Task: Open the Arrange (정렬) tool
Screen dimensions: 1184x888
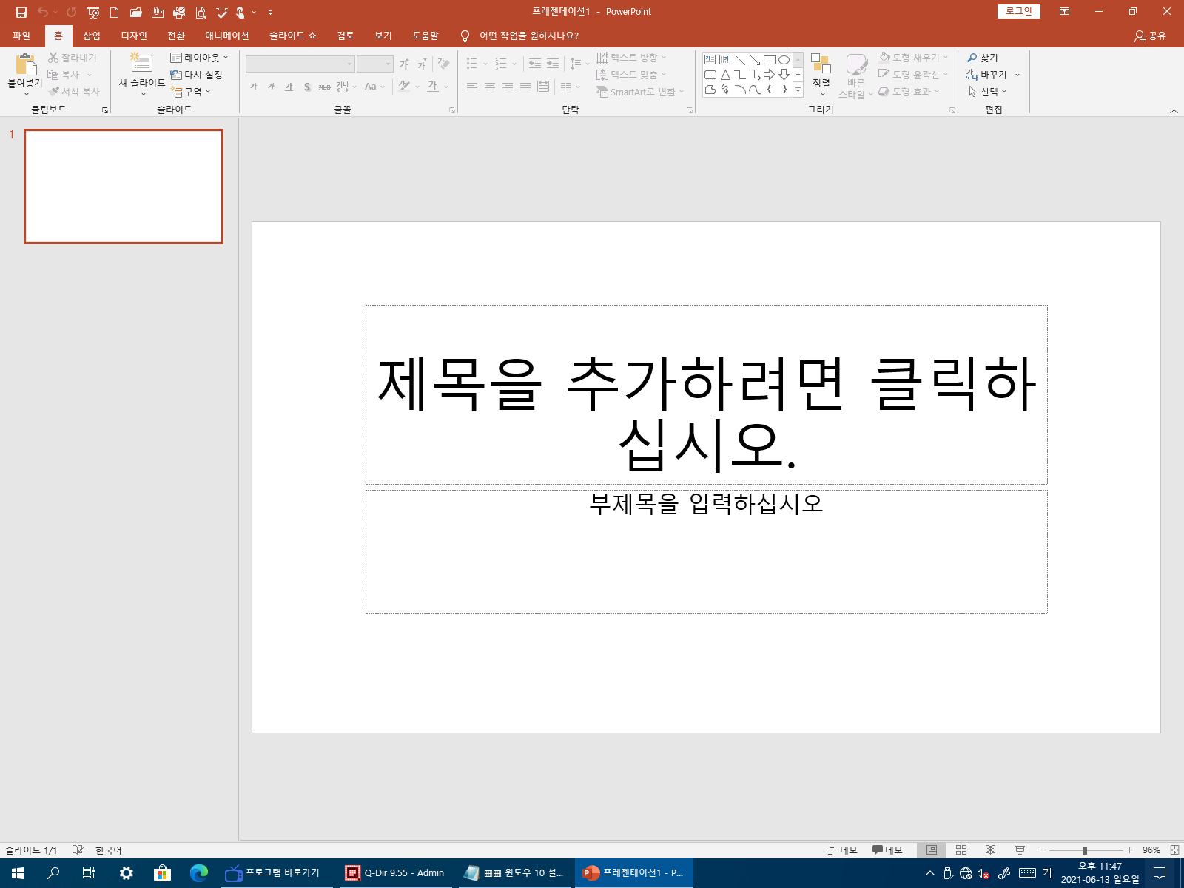Action: pyautogui.click(x=821, y=74)
